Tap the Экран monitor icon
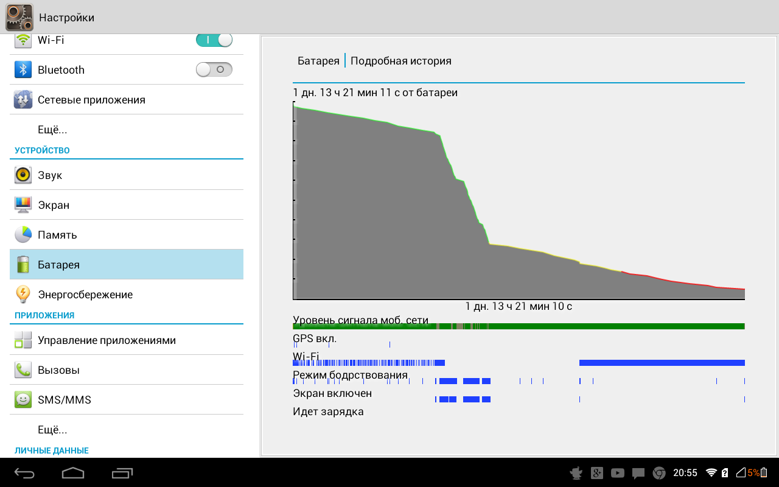 click(x=23, y=205)
